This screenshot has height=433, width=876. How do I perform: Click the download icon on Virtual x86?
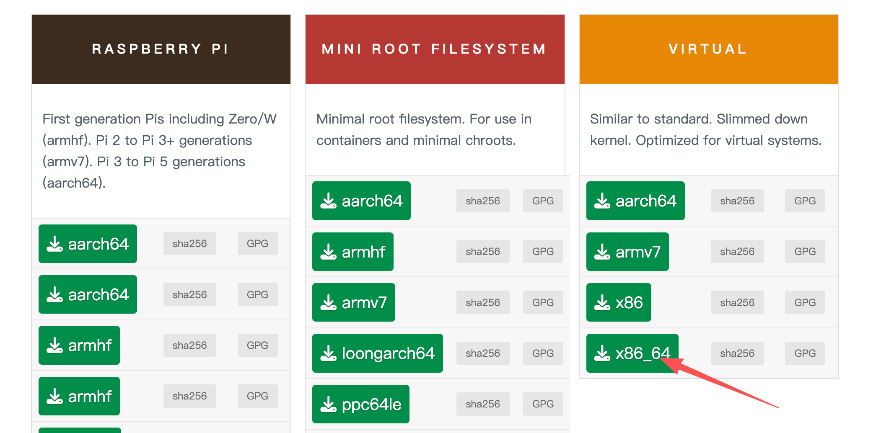(602, 302)
